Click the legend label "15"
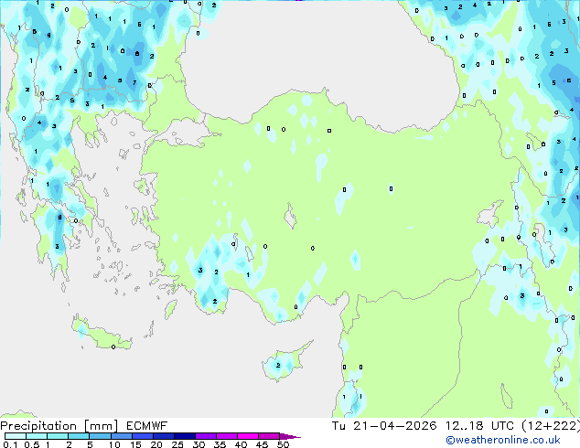 pos(135,444)
